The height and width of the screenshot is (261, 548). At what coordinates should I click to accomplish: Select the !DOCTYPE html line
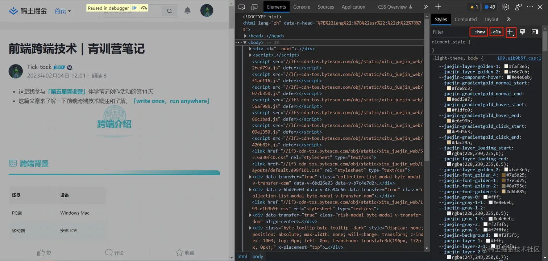click(x=262, y=17)
